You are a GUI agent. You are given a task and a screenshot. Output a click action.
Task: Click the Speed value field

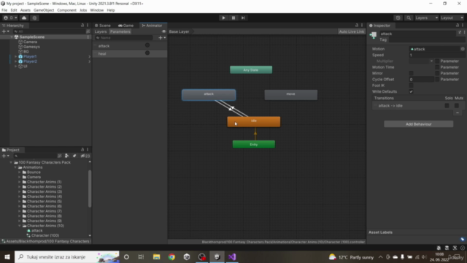click(x=436, y=56)
